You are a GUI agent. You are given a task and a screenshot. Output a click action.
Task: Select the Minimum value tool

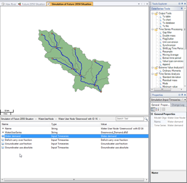[x=170, y=86]
